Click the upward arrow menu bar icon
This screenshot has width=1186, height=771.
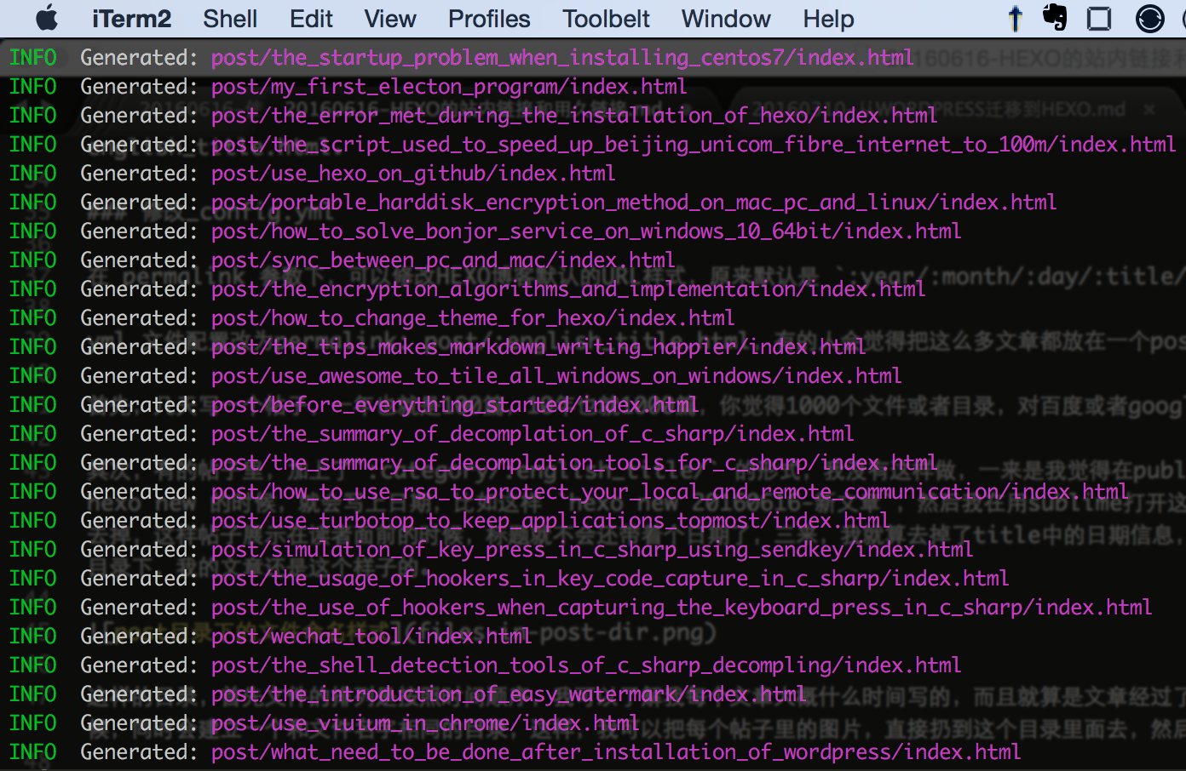coord(1015,18)
